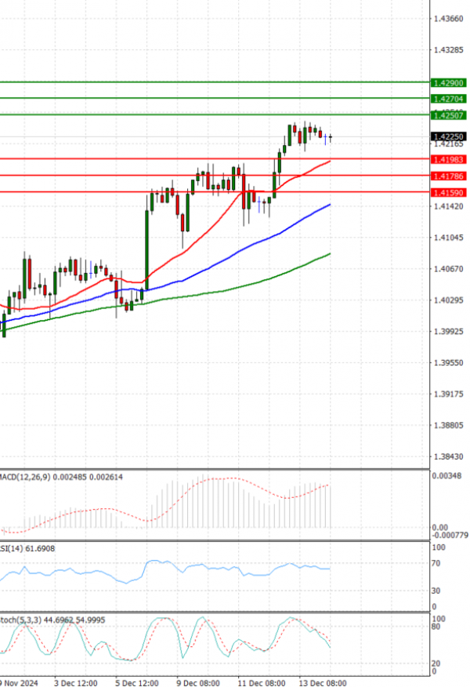This screenshot has width=470, height=687.
Task: Click the MACD scale value 0.00348
Action: [446, 476]
